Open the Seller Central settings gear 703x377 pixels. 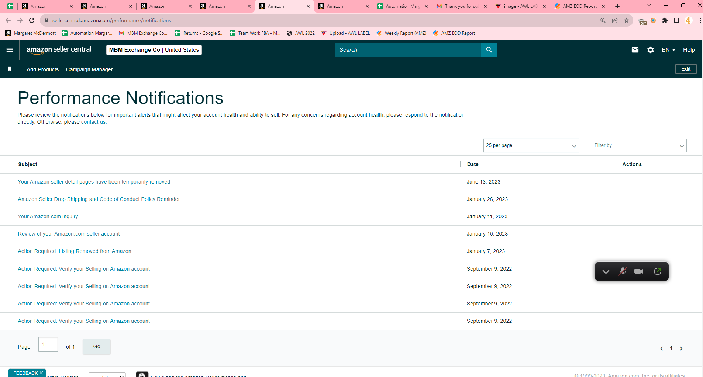point(651,50)
